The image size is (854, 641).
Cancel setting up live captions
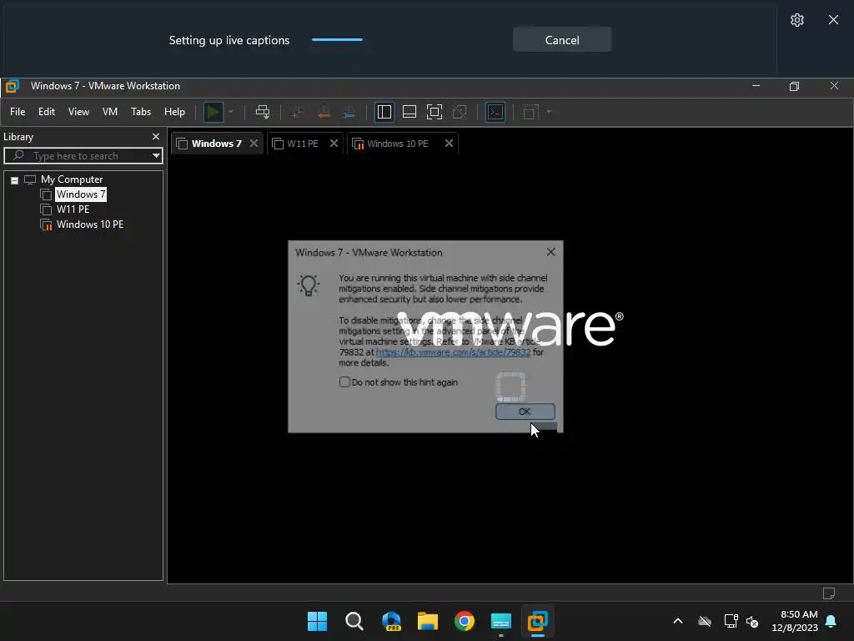[x=562, y=40]
